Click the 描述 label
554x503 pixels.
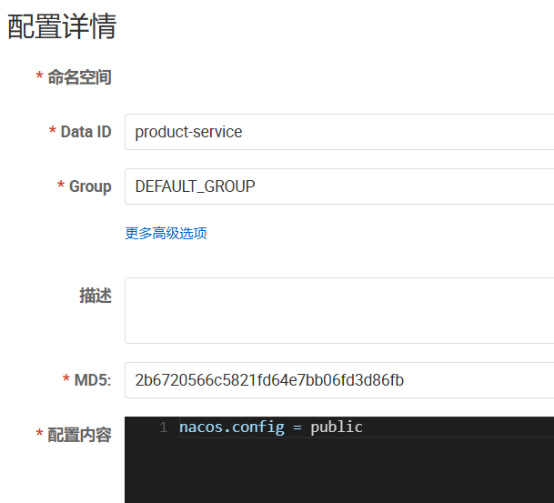click(x=96, y=296)
